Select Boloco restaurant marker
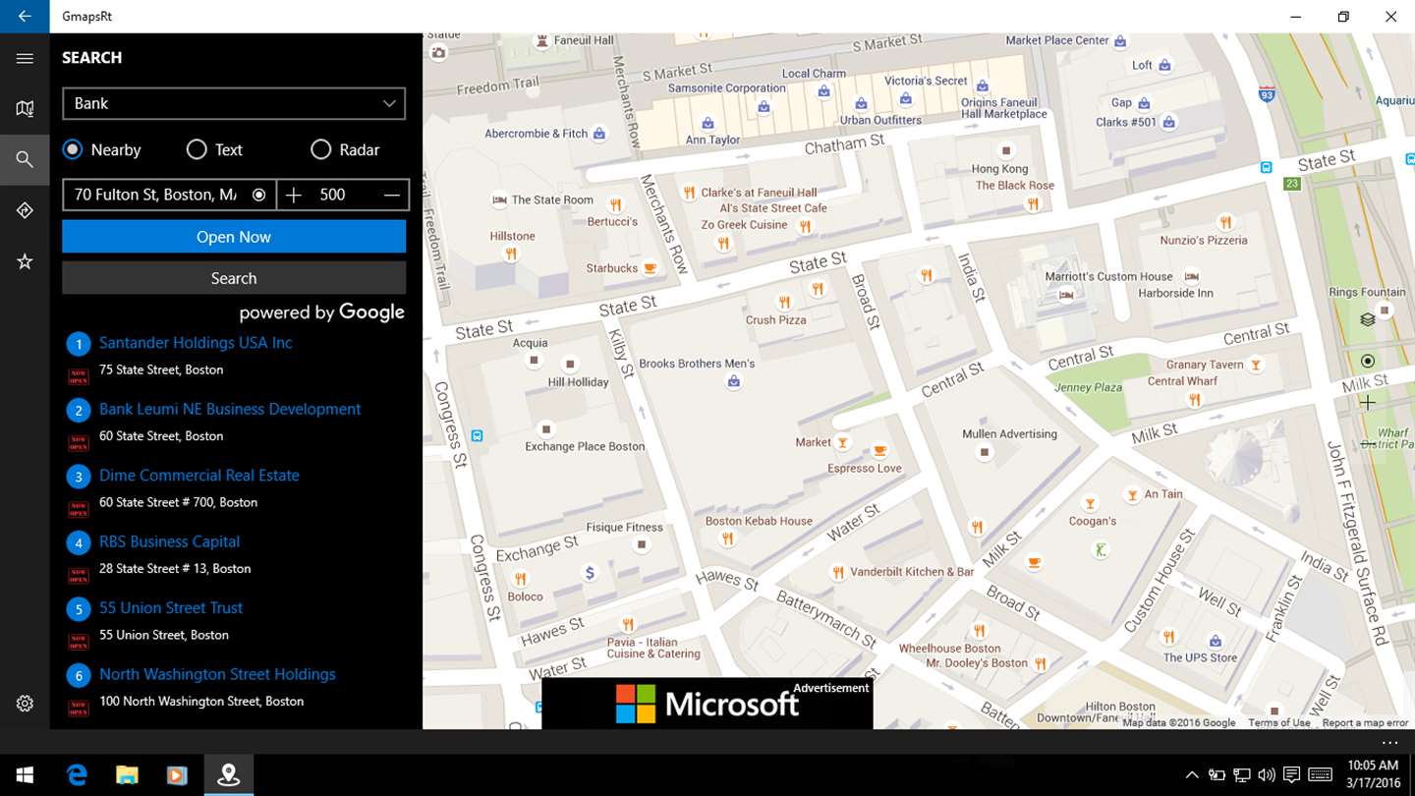The height and width of the screenshot is (796, 1415). point(520,579)
